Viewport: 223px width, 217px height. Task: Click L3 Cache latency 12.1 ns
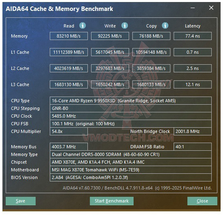[x=193, y=84]
